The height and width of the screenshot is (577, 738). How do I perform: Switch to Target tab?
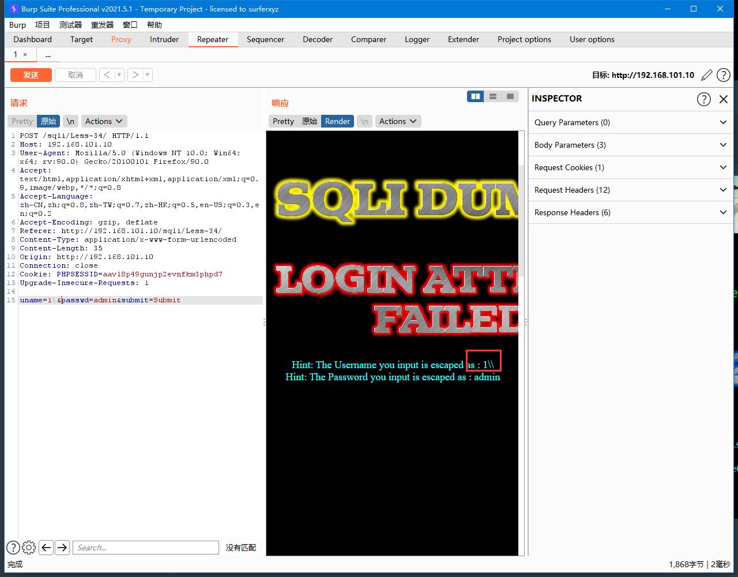point(81,39)
